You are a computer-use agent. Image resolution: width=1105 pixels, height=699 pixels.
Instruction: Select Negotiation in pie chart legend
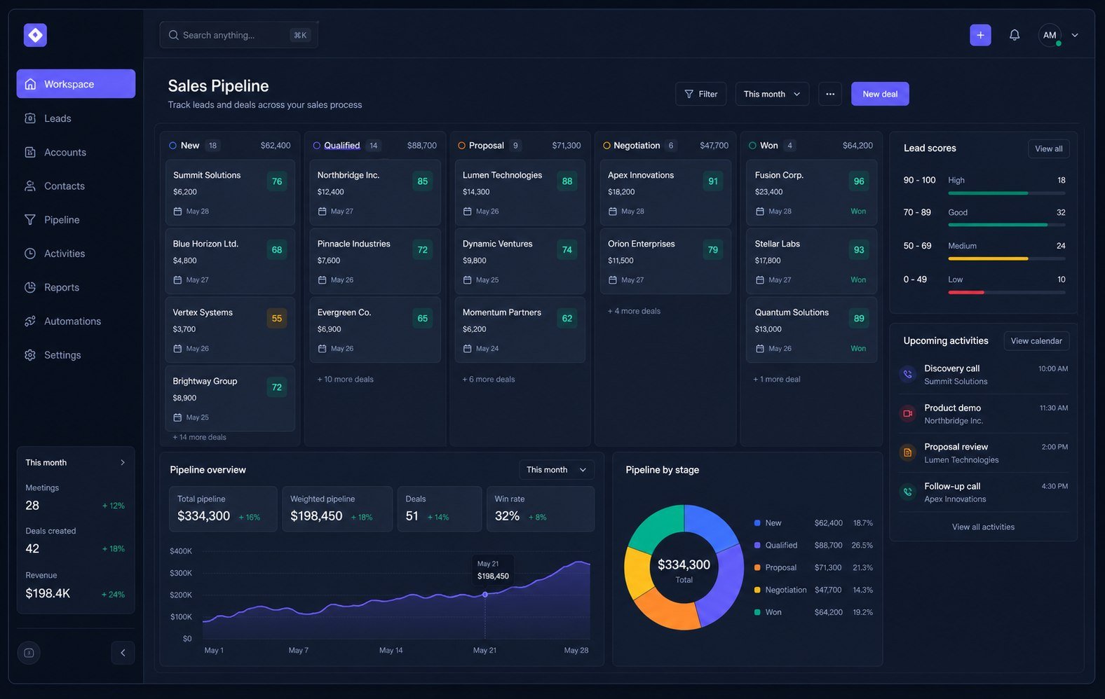pos(785,590)
